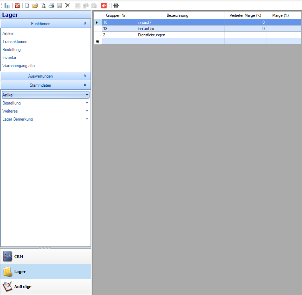Click empty Bezeichnung cell in new row
Screen dimensions: 302x295
(180, 41)
